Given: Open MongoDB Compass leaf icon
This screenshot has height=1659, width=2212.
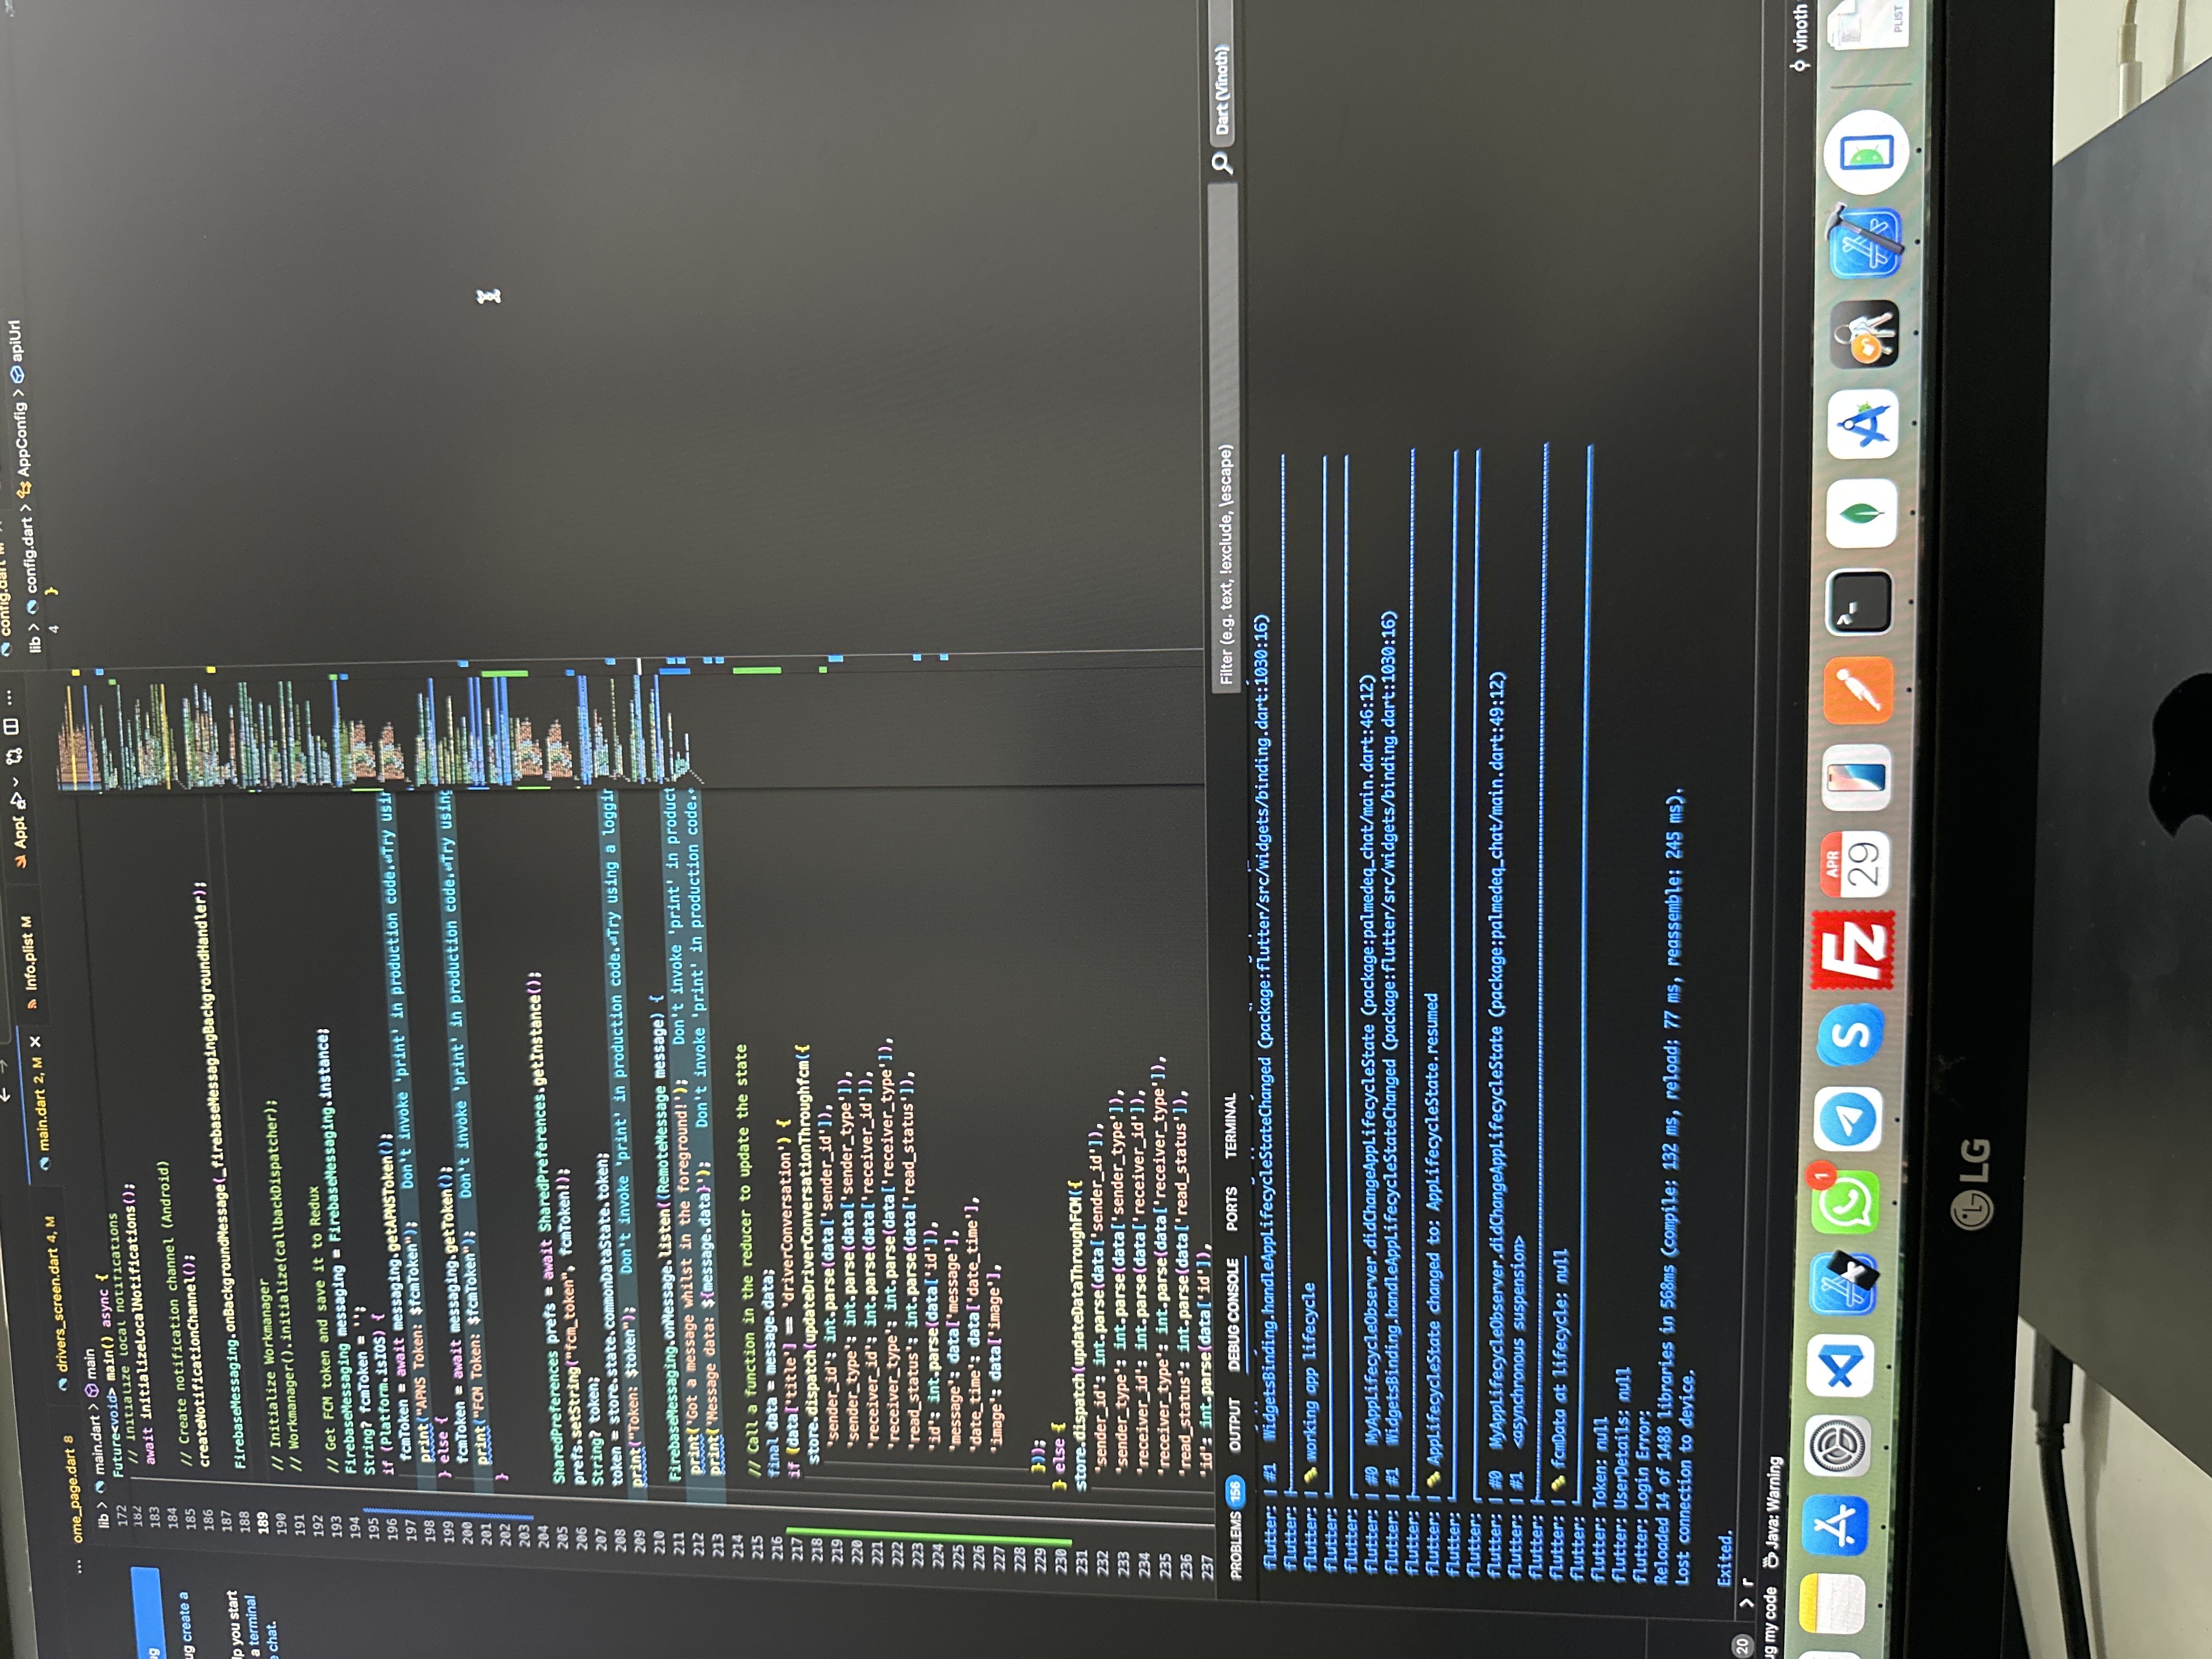Looking at the screenshot, I should click(x=1861, y=514).
